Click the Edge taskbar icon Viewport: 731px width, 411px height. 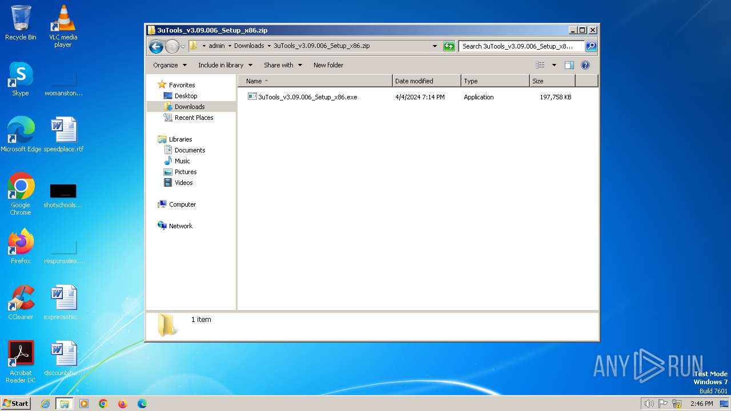pos(142,404)
